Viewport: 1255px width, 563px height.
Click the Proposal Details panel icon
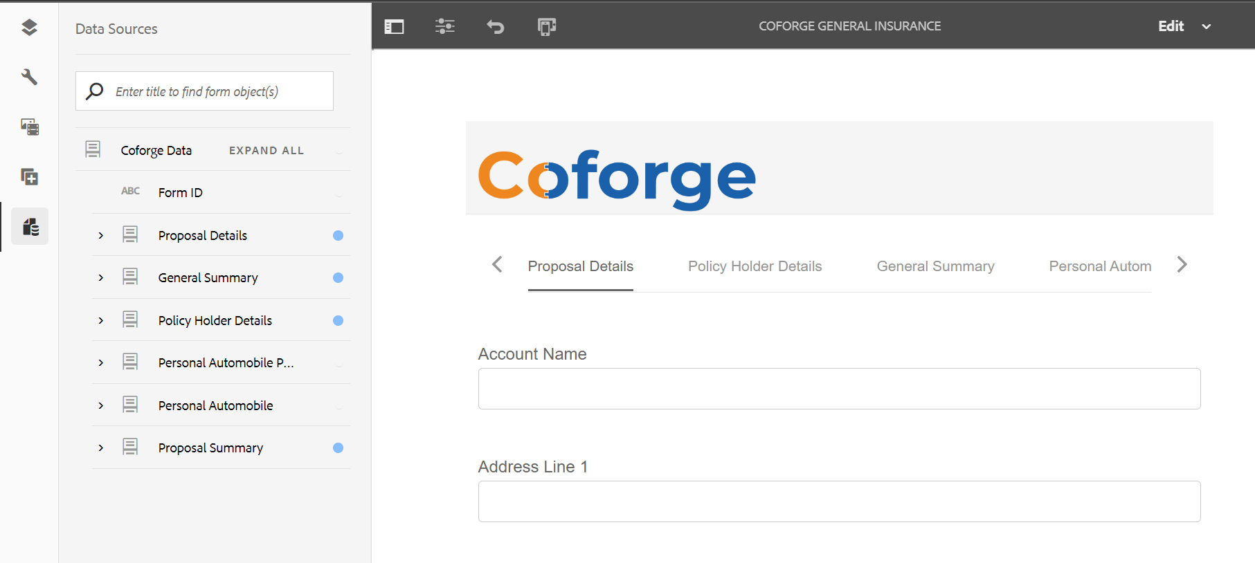point(130,234)
